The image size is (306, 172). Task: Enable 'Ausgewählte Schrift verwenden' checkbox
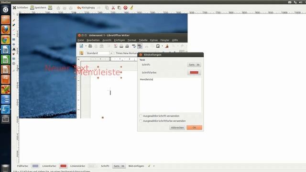tap(141, 116)
